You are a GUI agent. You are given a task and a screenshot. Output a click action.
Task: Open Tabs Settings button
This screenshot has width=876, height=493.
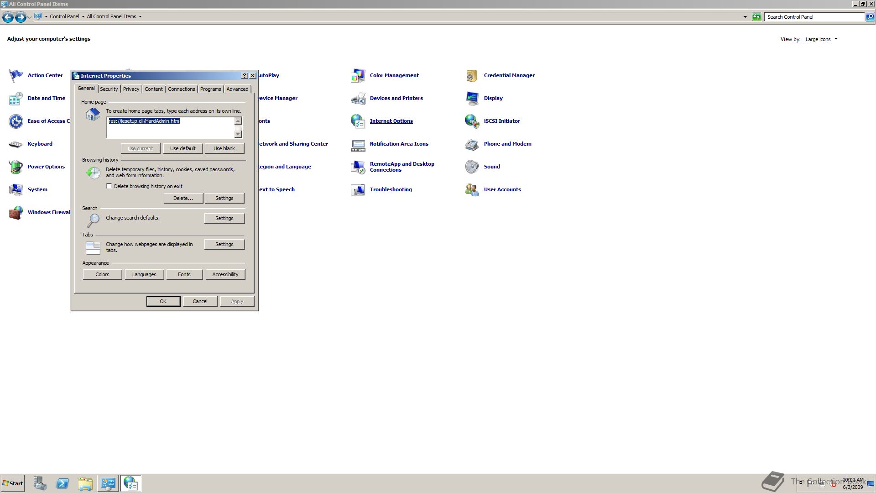click(224, 244)
